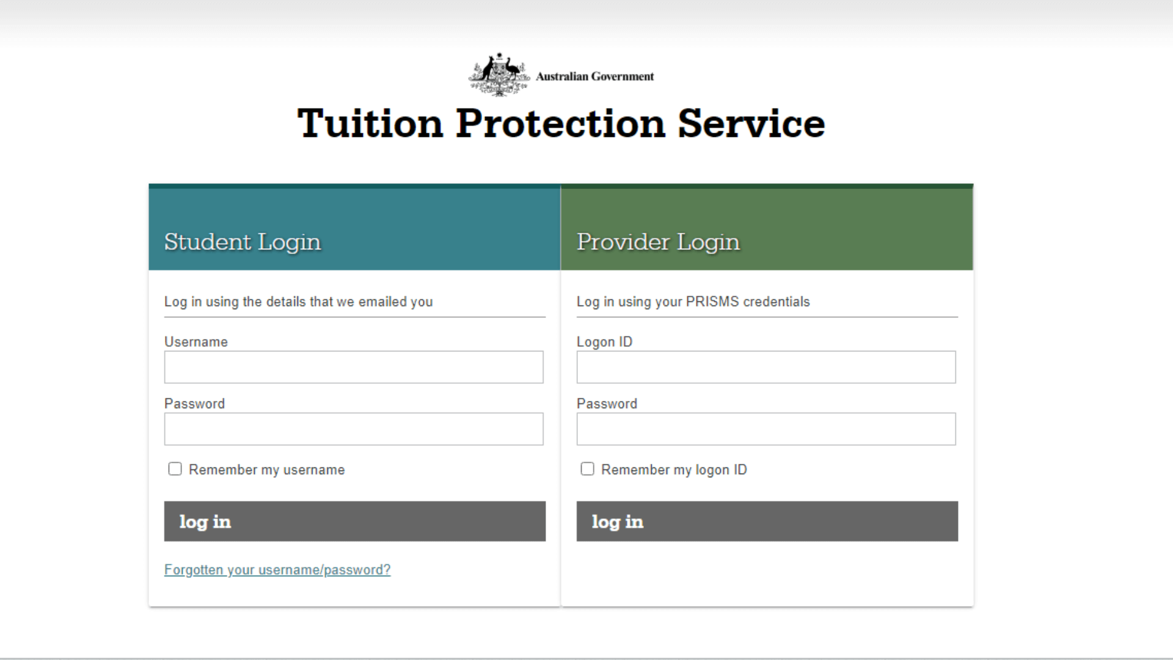Toggle Remember my username checkbox
The image size is (1173, 660).
[x=175, y=469]
